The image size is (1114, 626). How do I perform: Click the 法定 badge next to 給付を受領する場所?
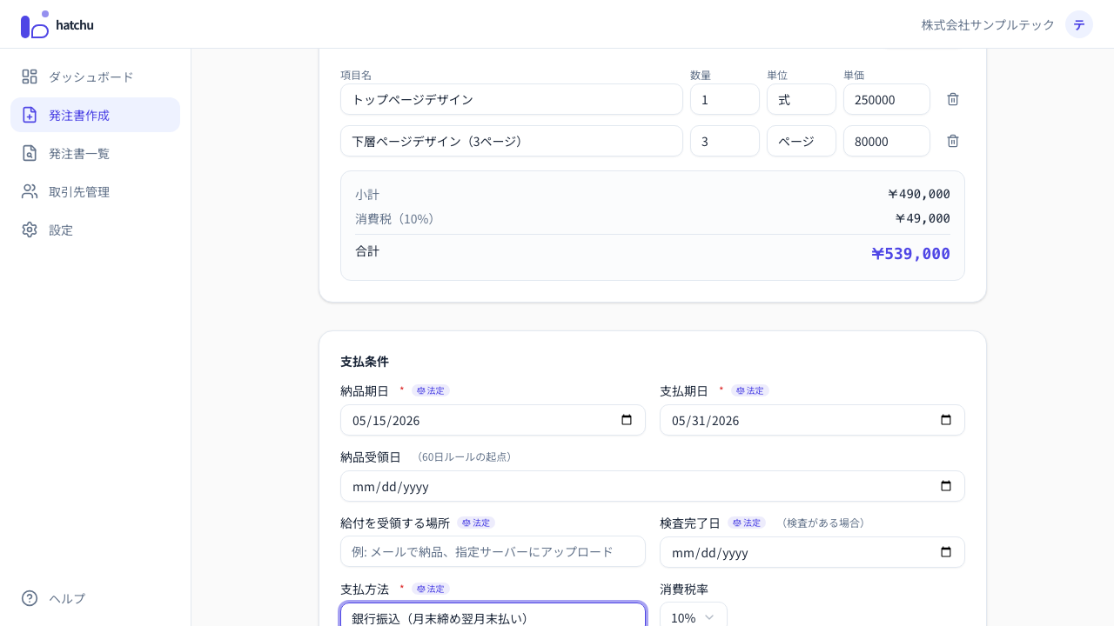pos(476,523)
